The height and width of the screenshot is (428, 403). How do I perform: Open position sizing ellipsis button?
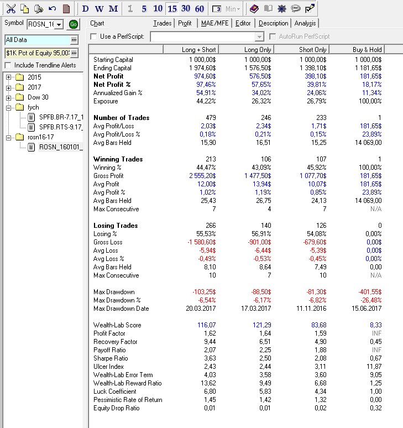pos(74,53)
